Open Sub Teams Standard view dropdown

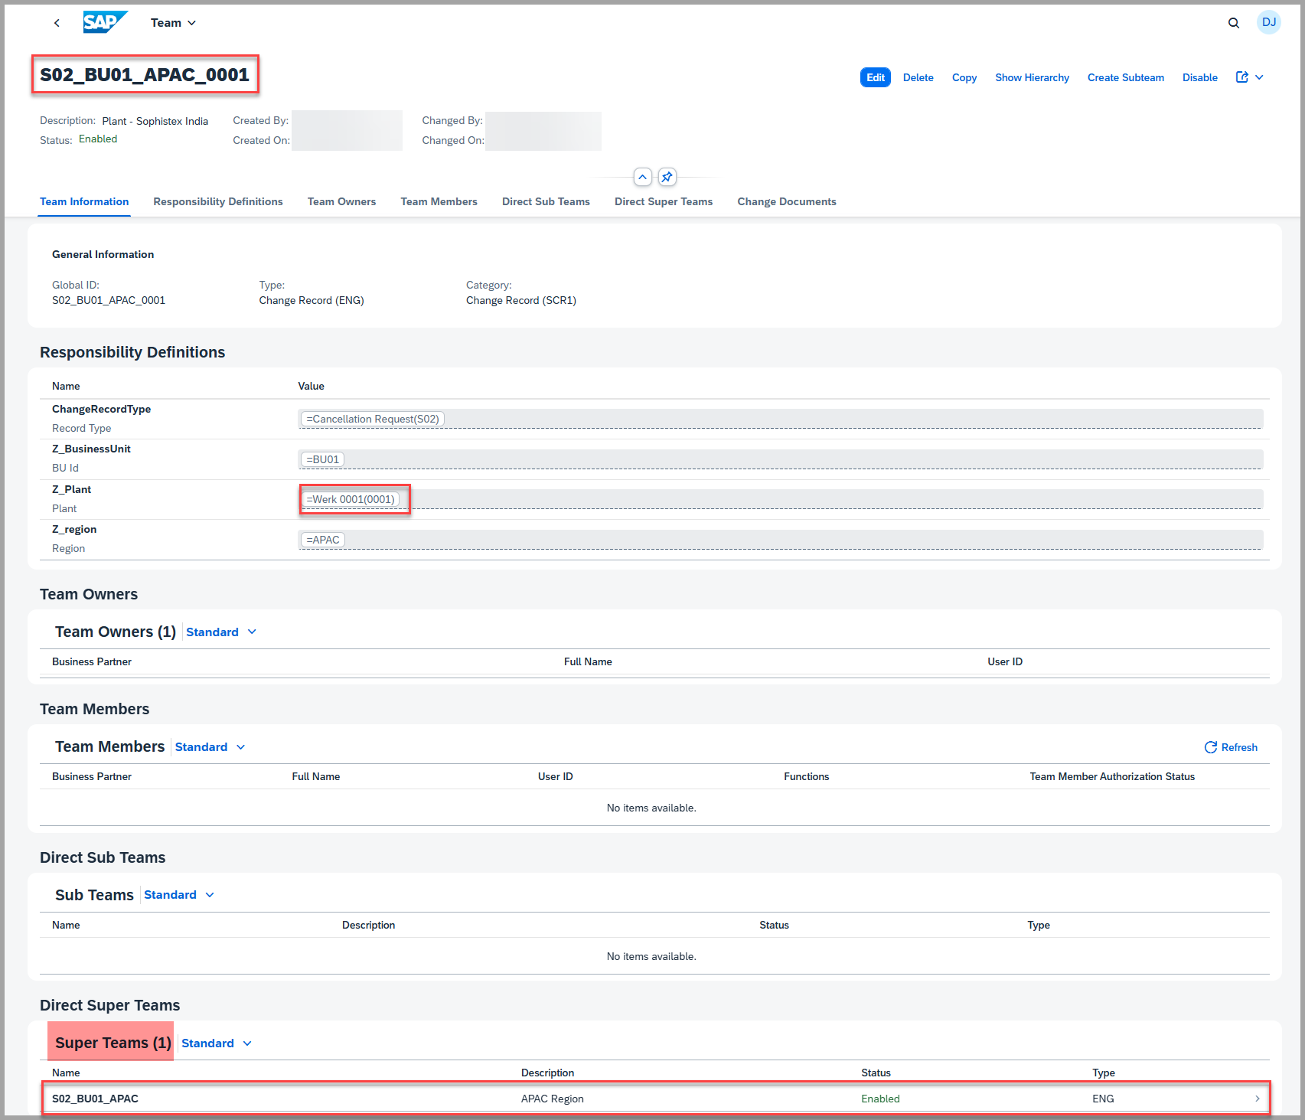pos(179,895)
